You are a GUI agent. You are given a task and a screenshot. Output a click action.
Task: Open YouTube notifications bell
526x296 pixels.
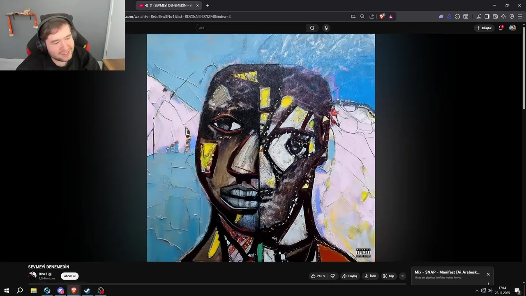501,28
